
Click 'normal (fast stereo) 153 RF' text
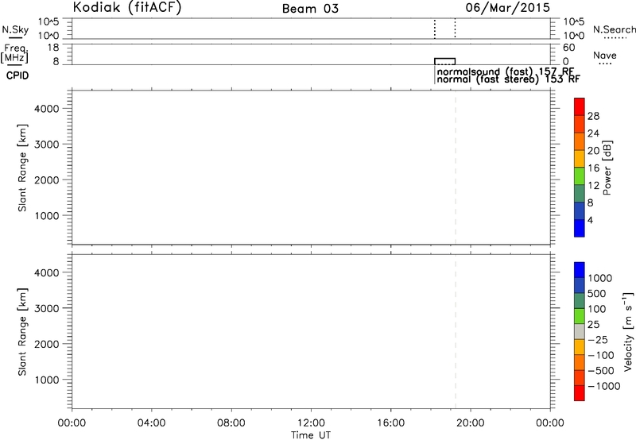pyautogui.click(x=509, y=79)
